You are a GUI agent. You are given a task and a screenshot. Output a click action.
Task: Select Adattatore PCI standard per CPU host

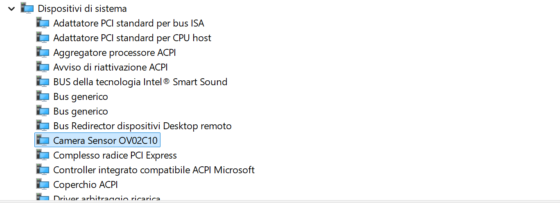[x=132, y=38]
